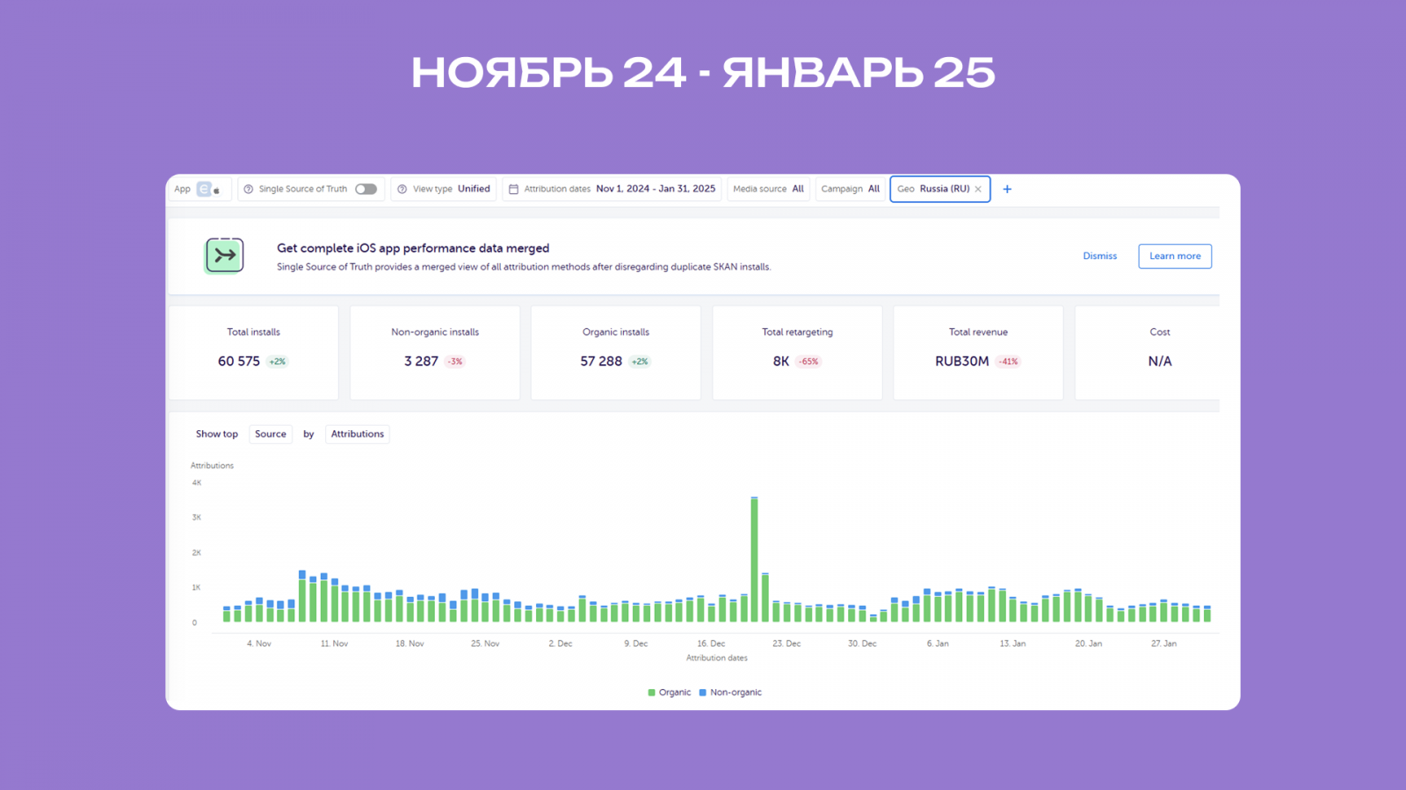The width and height of the screenshot is (1406, 790).
Task: Dismiss the iOS performance data banner
Action: (1100, 256)
